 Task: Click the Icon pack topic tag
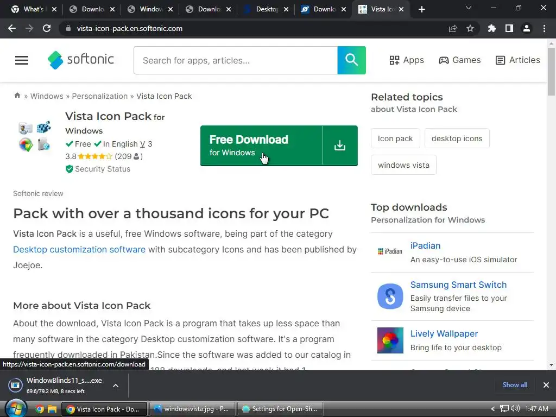[395, 138]
